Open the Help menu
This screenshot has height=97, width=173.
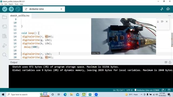click(x=21, y=4)
